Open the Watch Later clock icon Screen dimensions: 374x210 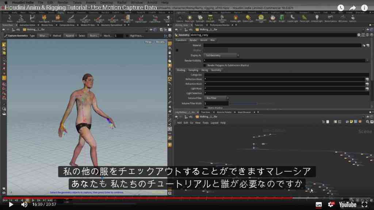click(x=341, y=8)
